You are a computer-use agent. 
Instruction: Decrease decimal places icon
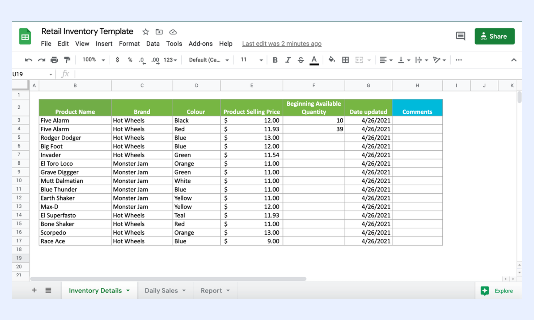tap(142, 60)
